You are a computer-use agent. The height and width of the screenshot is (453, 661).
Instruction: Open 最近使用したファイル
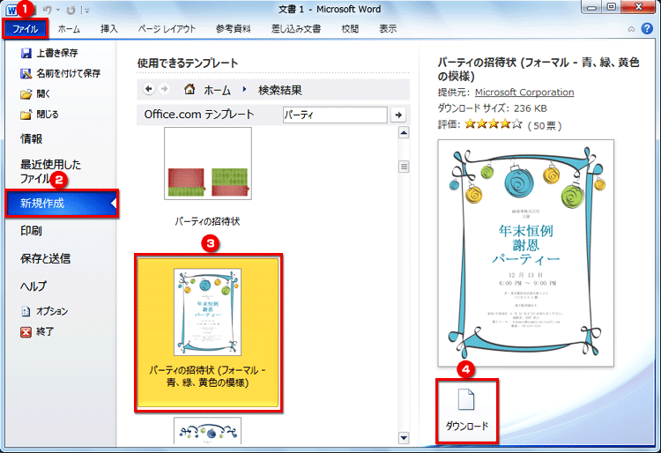click(x=50, y=171)
